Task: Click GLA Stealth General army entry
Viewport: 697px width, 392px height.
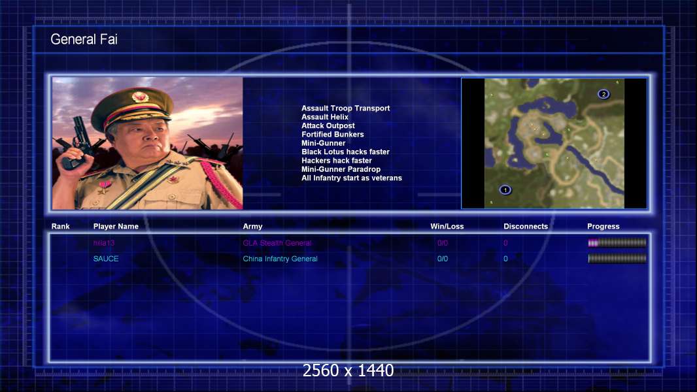Action: tap(277, 243)
